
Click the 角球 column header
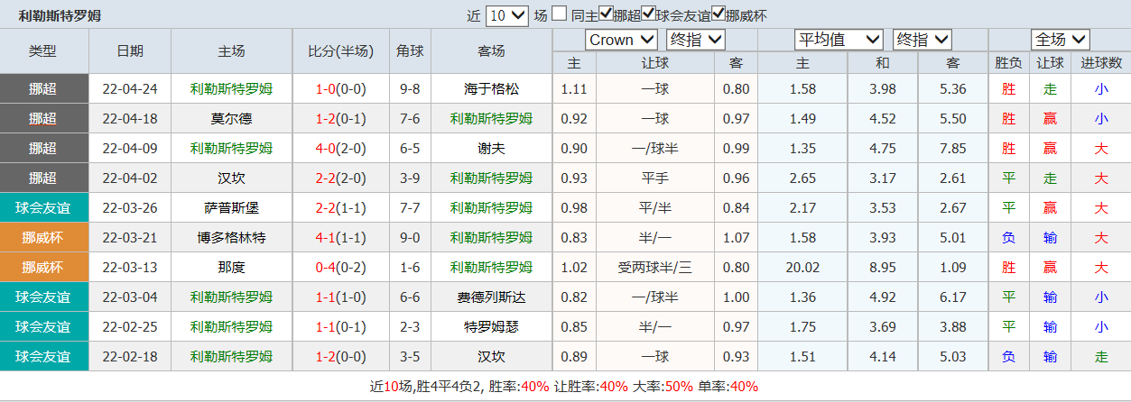pos(410,51)
